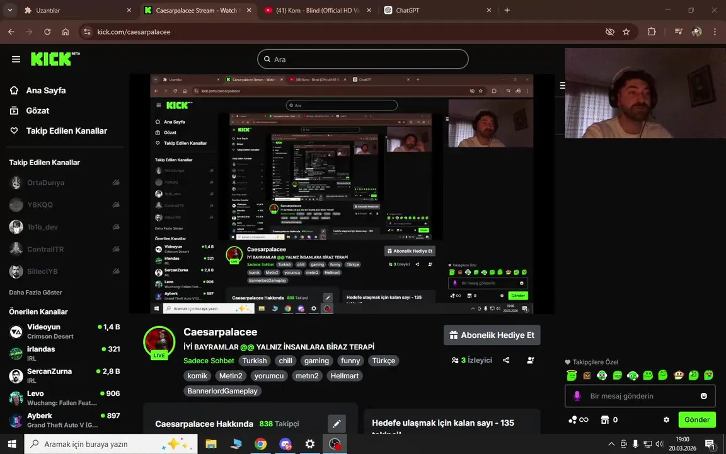Image resolution: width=726 pixels, height=454 pixels.
Task: Toggle notifications icon next to 1b1b_dev
Action: pyautogui.click(x=116, y=227)
